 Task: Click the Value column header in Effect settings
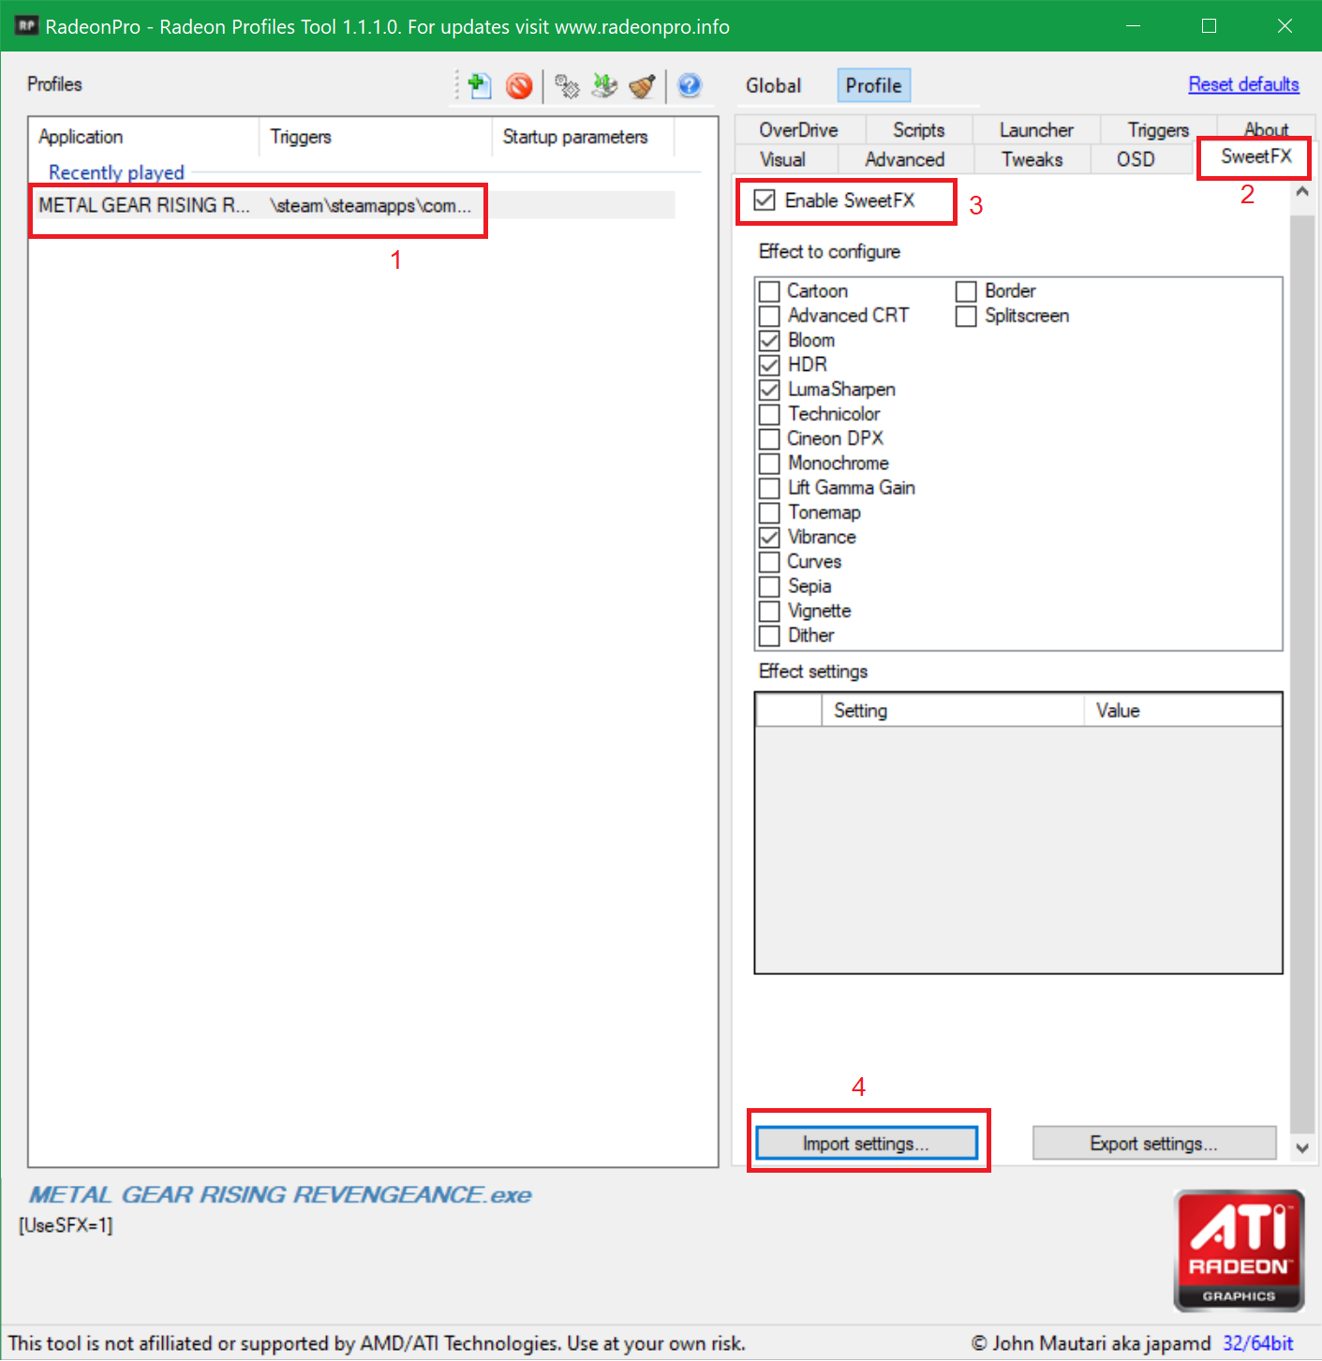(x=1183, y=711)
